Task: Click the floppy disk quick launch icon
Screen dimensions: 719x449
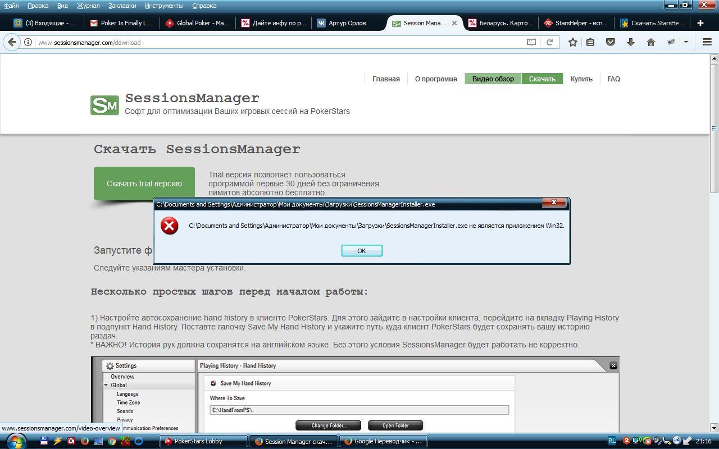Action: [44, 441]
